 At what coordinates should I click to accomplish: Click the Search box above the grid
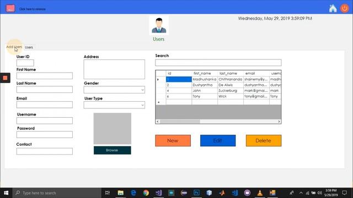click(x=218, y=63)
